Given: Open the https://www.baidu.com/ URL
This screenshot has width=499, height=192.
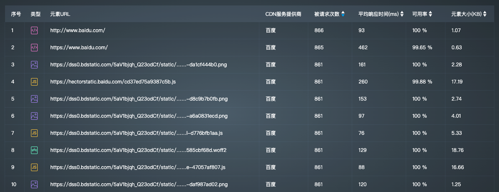Looking at the screenshot, I should coord(79,48).
